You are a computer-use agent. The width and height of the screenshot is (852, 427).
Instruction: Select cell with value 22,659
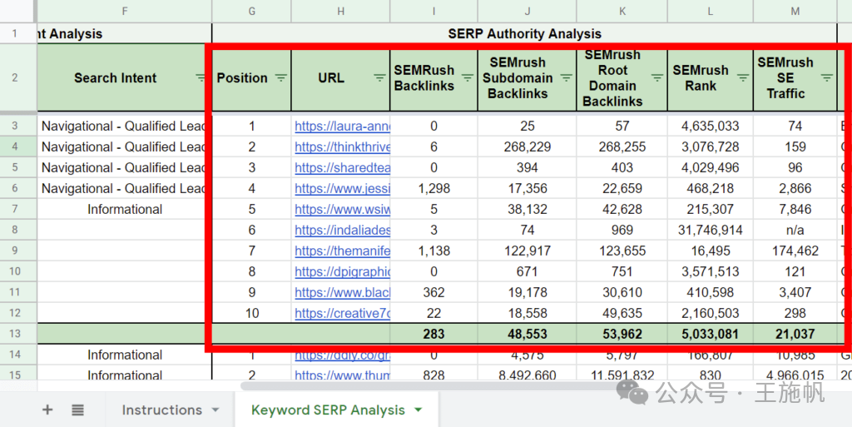click(622, 188)
